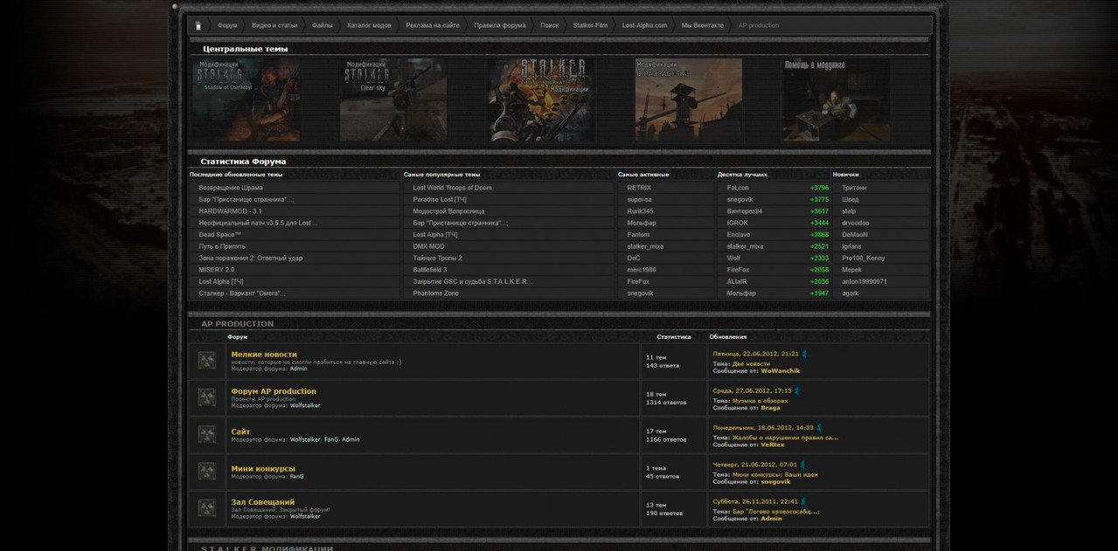Open topic MISERY 2.0
The width and height of the screenshot is (1118, 551).
tap(217, 270)
